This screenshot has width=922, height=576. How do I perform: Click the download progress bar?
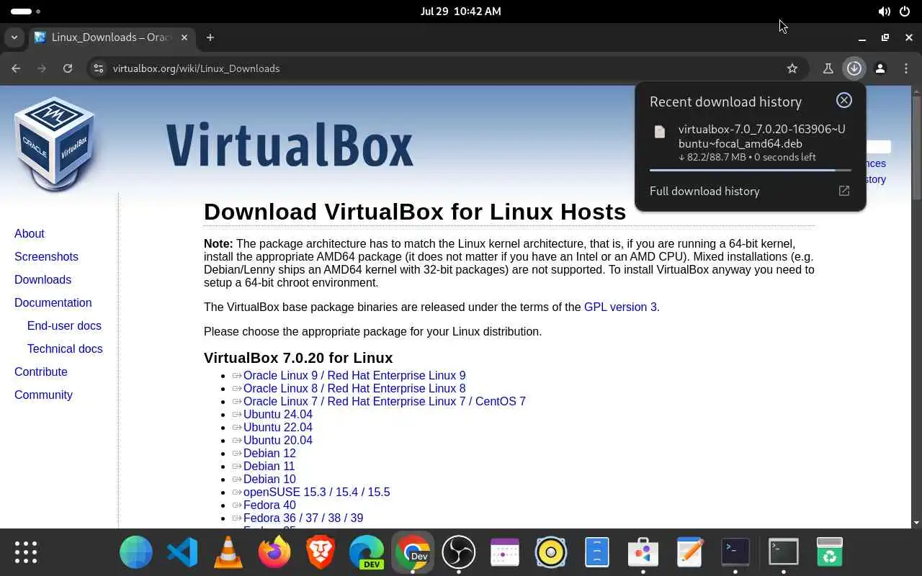[x=750, y=170]
